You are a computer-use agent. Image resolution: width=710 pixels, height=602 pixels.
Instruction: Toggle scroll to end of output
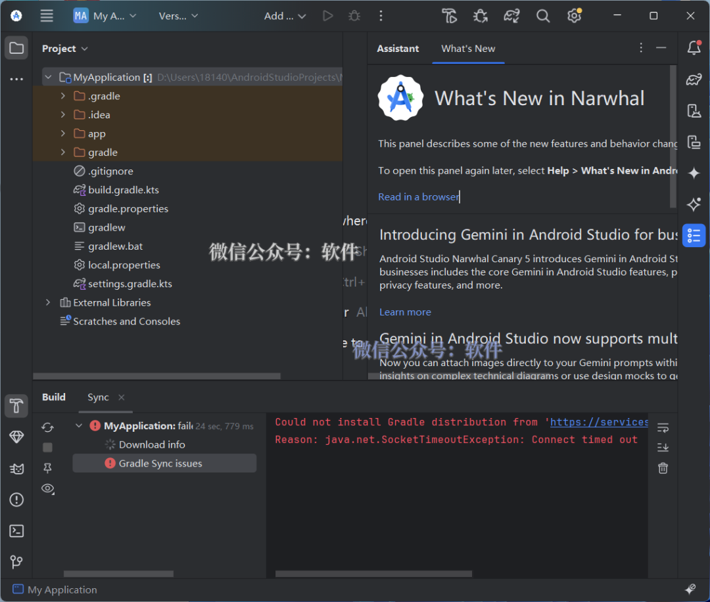pos(663,447)
